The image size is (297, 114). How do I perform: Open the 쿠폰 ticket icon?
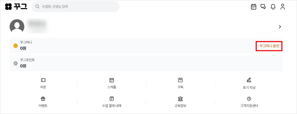click(43, 80)
